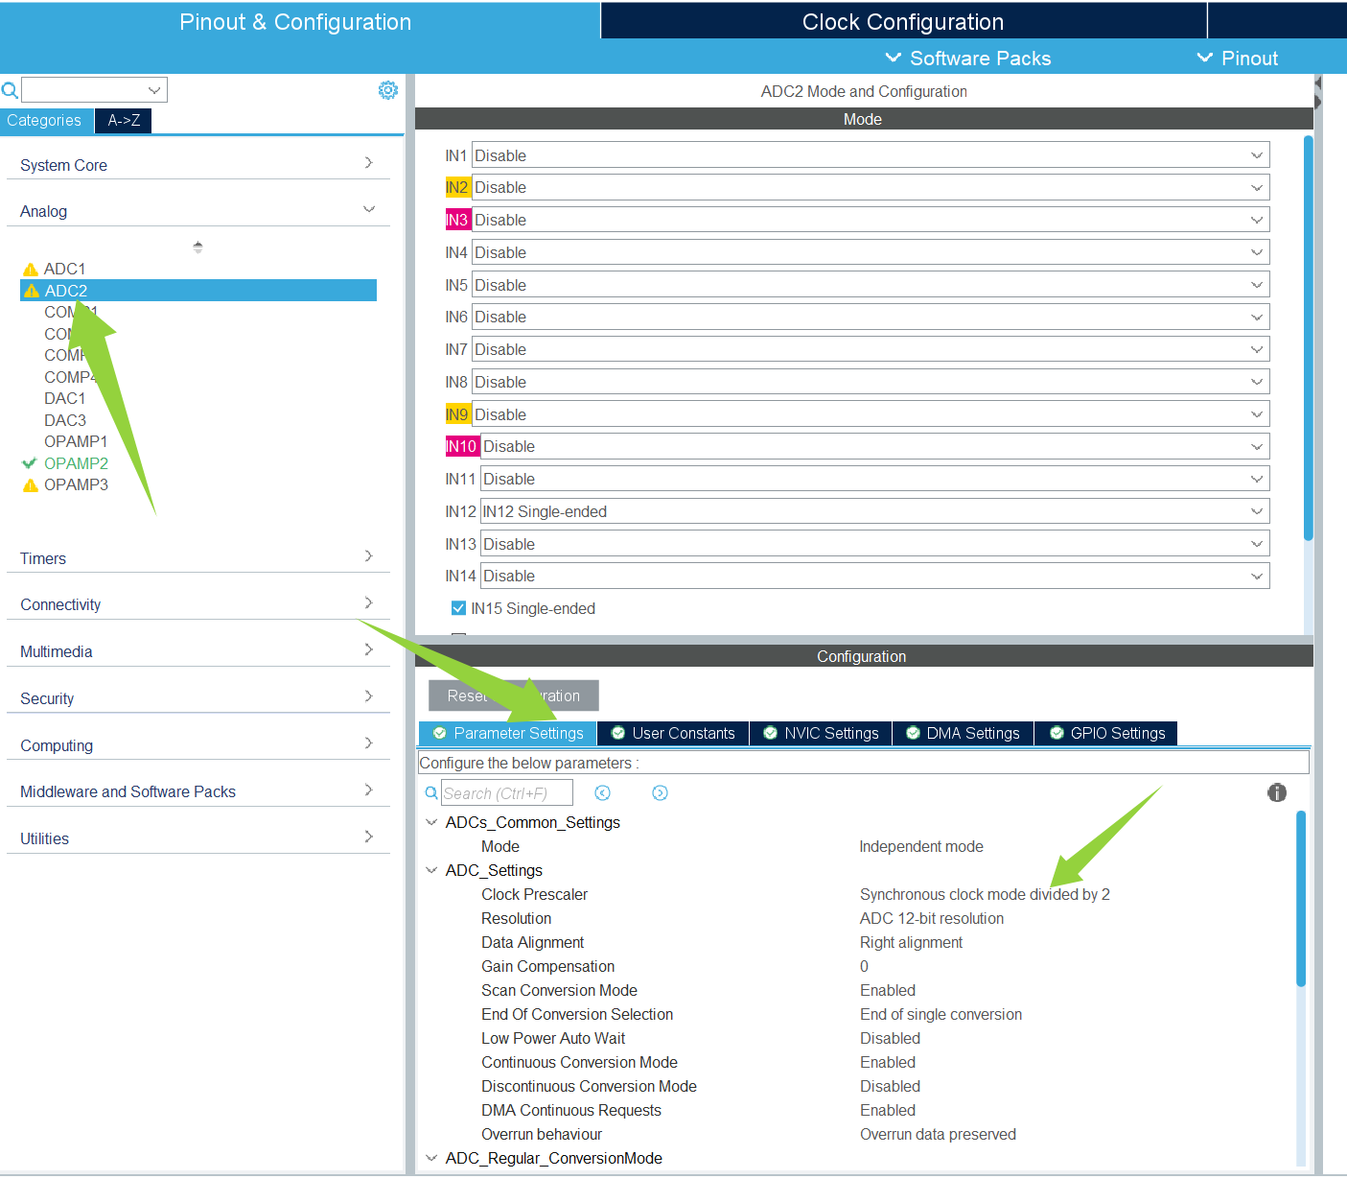The height and width of the screenshot is (1179, 1347).
Task: Switch to the Pinout & Configuration tab
Action: tap(295, 21)
